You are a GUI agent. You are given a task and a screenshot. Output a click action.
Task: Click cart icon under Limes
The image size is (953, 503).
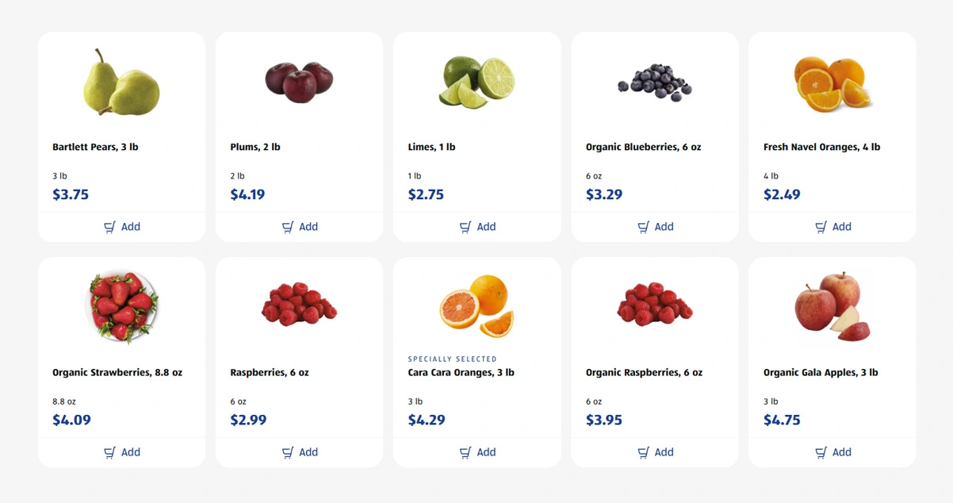pos(465,228)
